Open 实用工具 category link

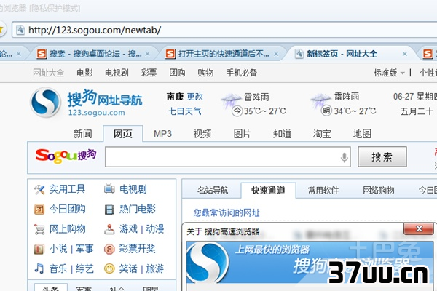pyautogui.click(x=67, y=189)
